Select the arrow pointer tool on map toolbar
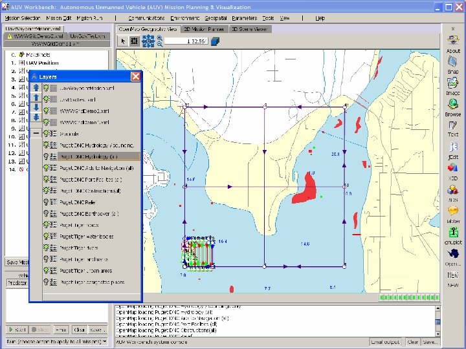This screenshot has height=349, width=466. click(x=123, y=41)
